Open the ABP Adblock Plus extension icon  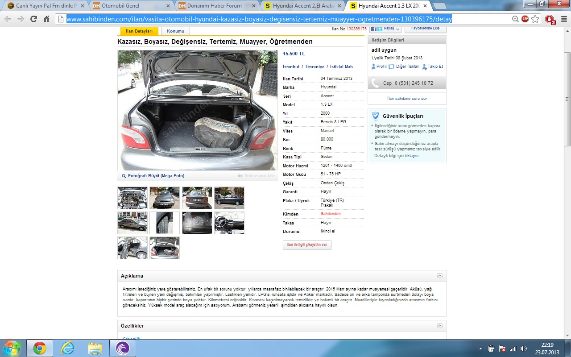click(x=525, y=19)
